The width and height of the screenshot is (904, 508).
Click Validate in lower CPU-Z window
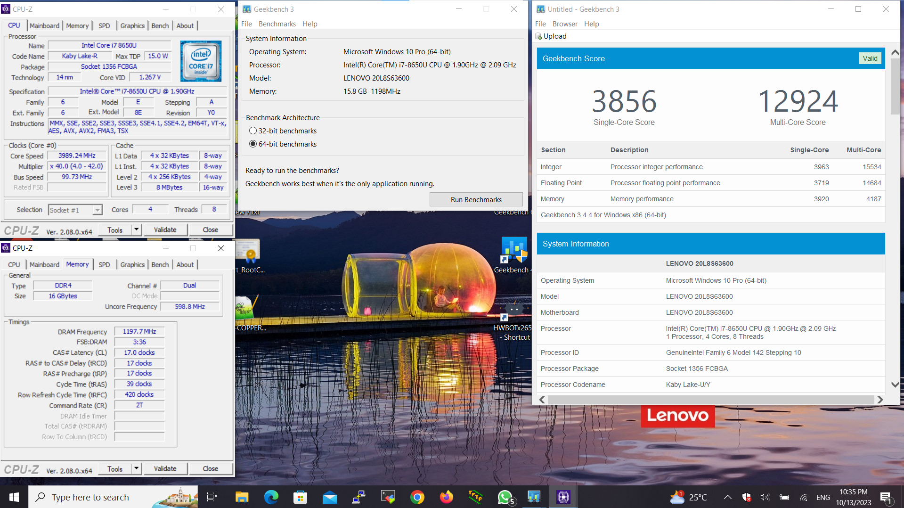[165, 469]
